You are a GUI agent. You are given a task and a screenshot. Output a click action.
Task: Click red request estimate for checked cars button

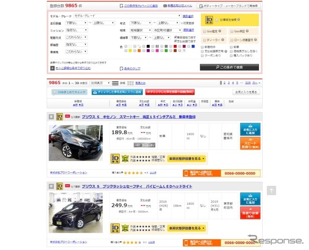tap(170, 92)
